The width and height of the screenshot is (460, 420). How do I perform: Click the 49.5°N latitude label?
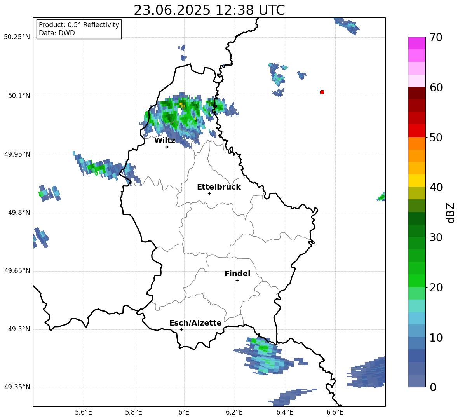[19, 329]
